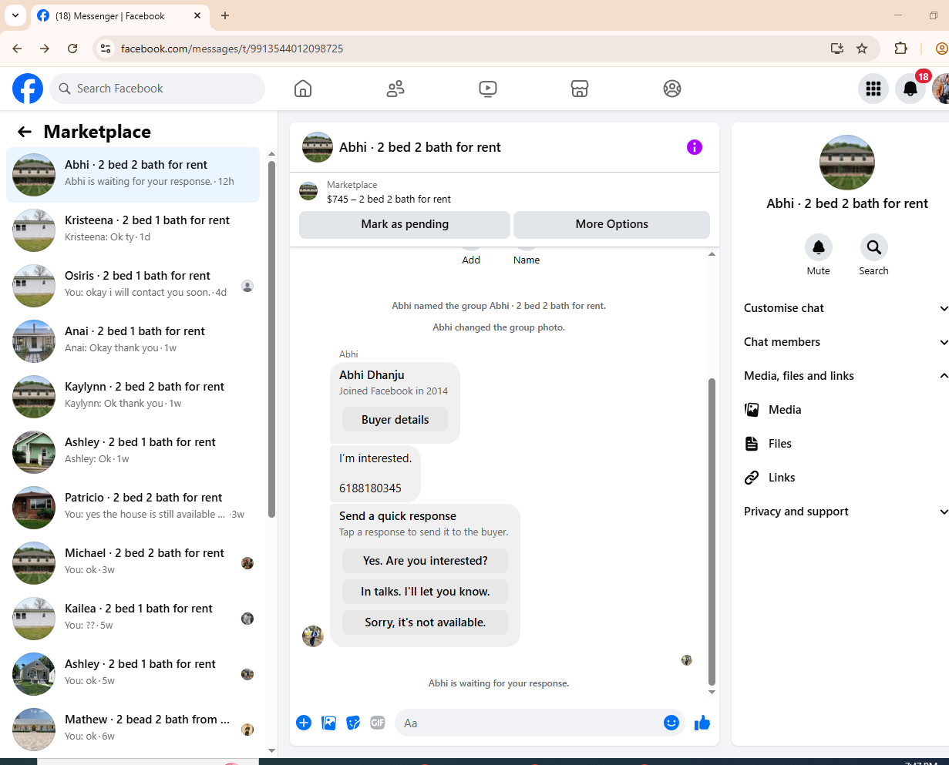Go forward in browser history
The height and width of the screenshot is (765, 949).
click(x=45, y=49)
